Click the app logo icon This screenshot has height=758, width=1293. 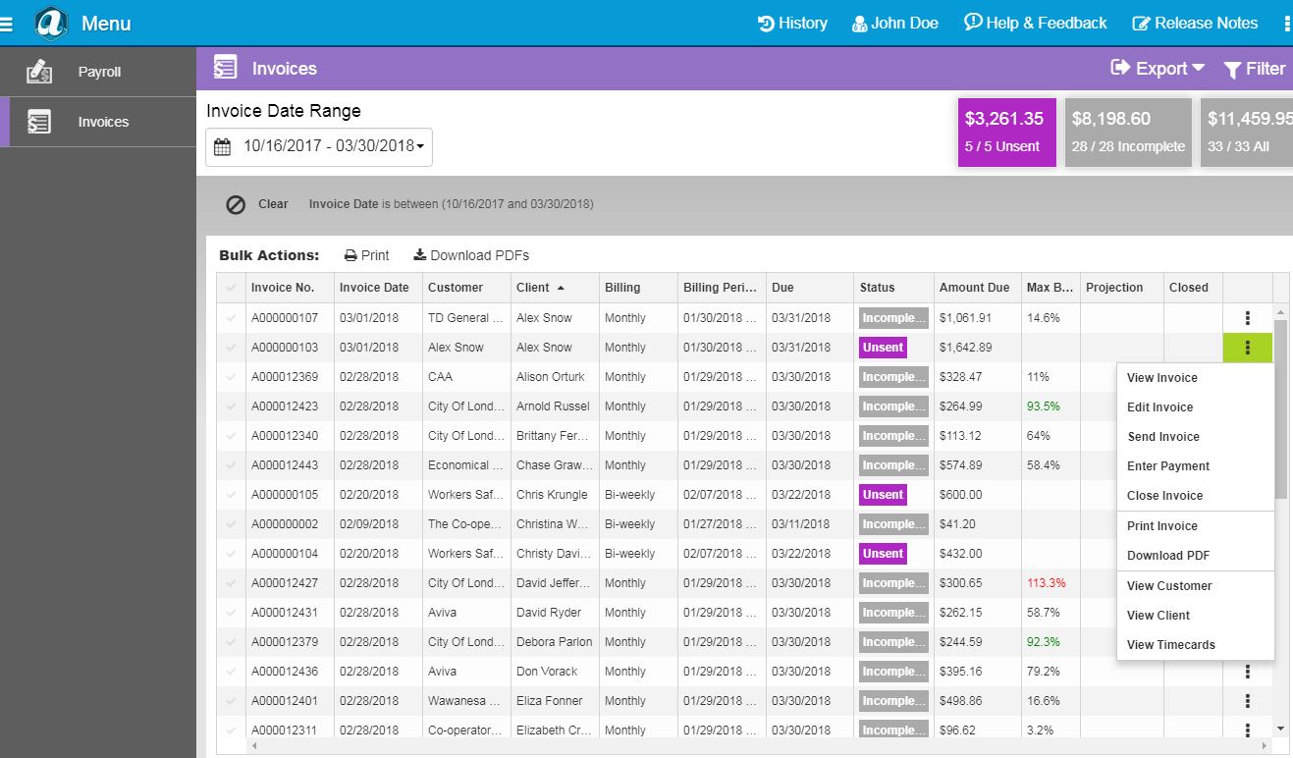pos(50,23)
